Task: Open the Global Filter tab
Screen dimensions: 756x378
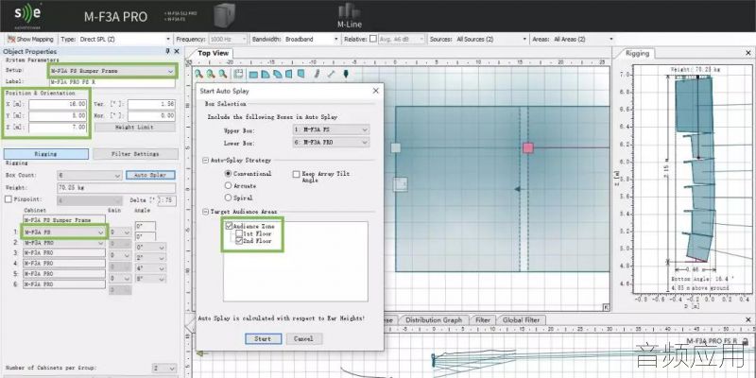Action: (x=523, y=319)
